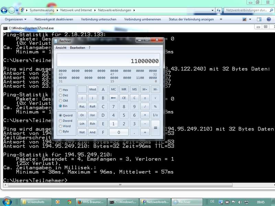Click the Rsh right shift button
275x206 pixels.
pos(92,124)
